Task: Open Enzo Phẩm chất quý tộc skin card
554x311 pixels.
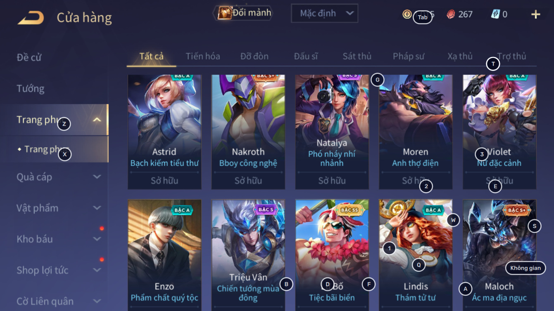Action: (x=164, y=255)
